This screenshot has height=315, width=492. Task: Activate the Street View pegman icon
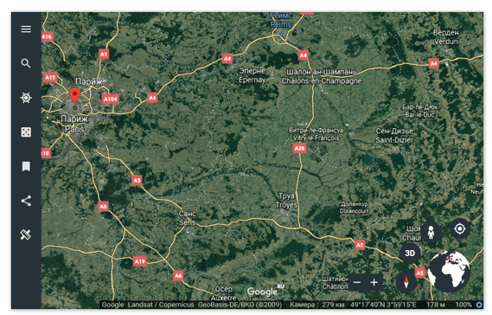(x=431, y=233)
